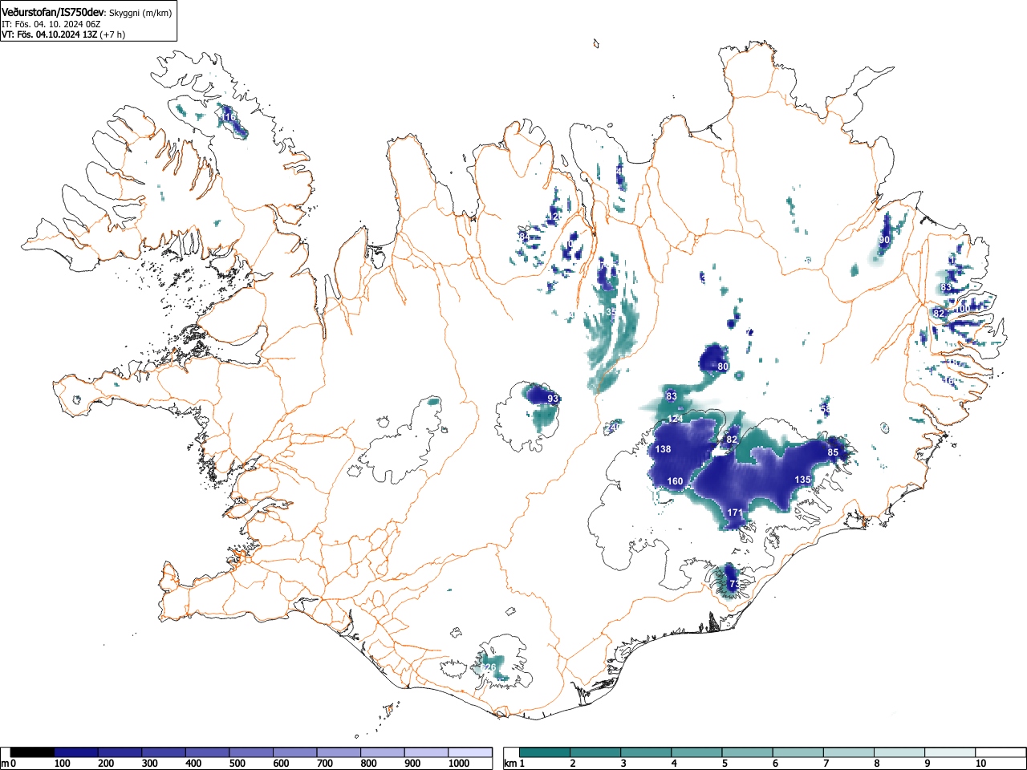Click the 'km' unit label on right legend
The width and height of the screenshot is (1027, 770).
510,764
